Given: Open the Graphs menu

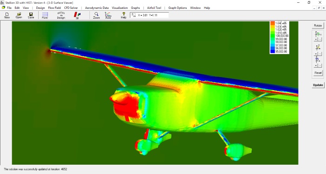Looking at the screenshot, I should pyautogui.click(x=136, y=8).
